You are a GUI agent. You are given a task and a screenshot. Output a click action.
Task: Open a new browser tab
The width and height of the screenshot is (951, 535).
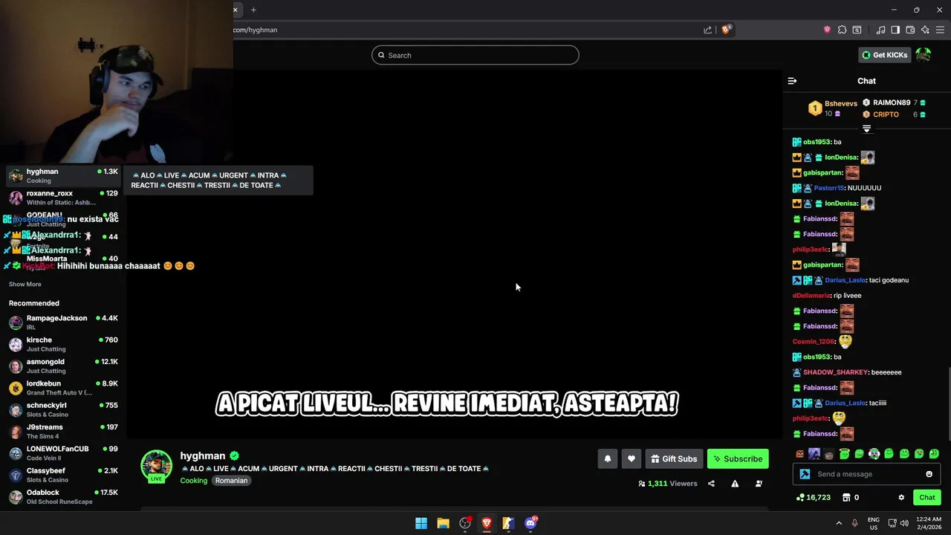pos(253,10)
